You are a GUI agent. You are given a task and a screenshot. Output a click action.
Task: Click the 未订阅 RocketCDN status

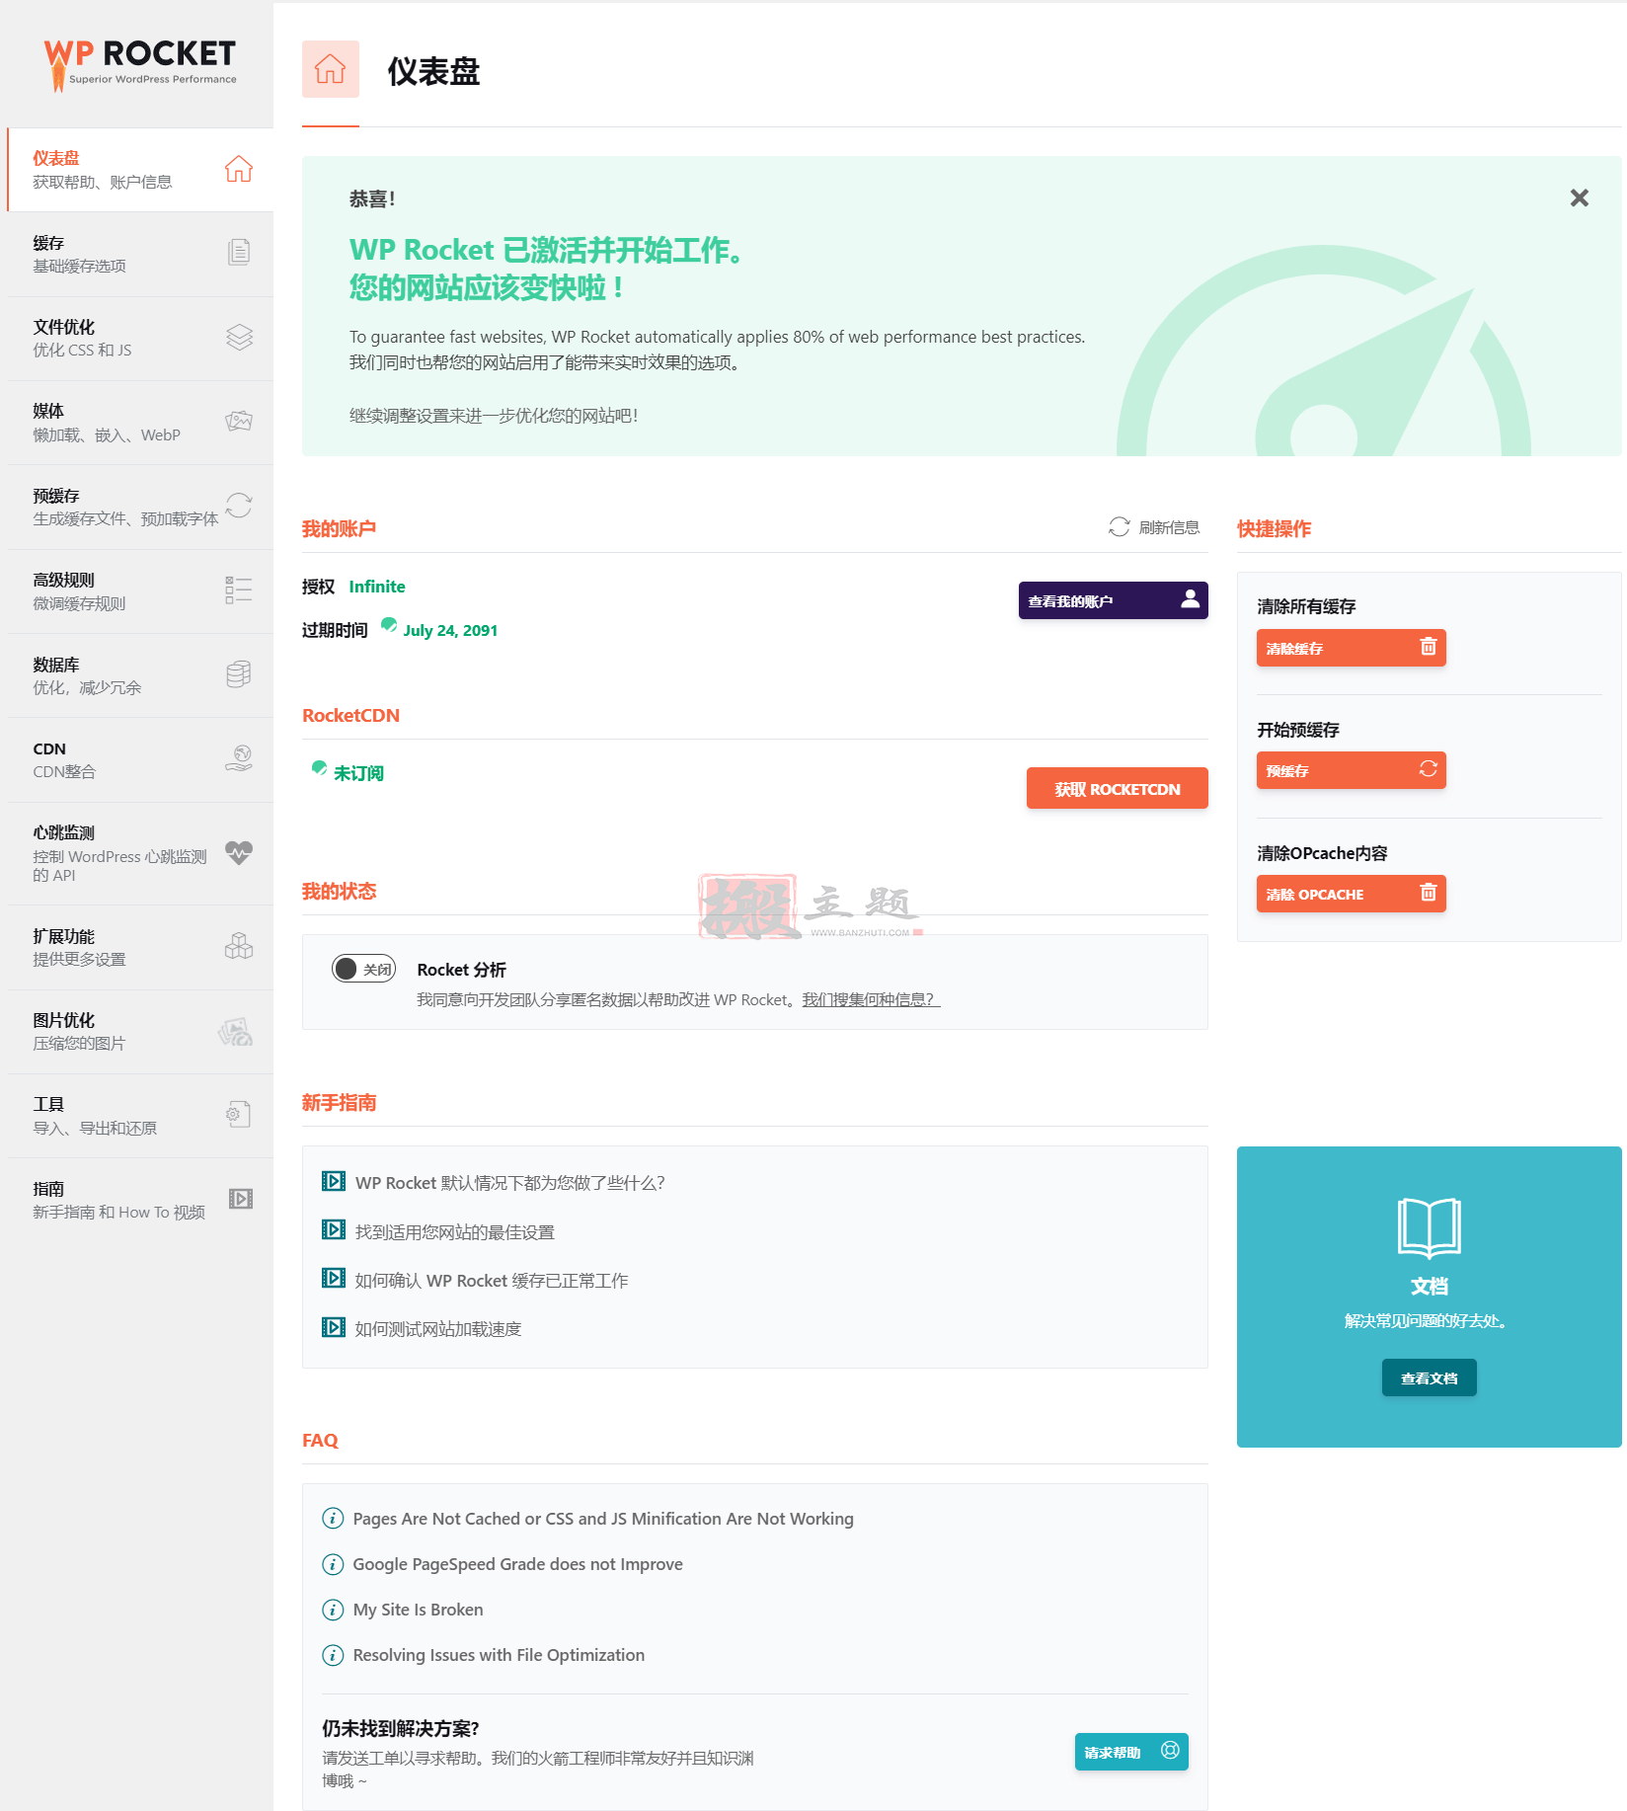tap(358, 773)
